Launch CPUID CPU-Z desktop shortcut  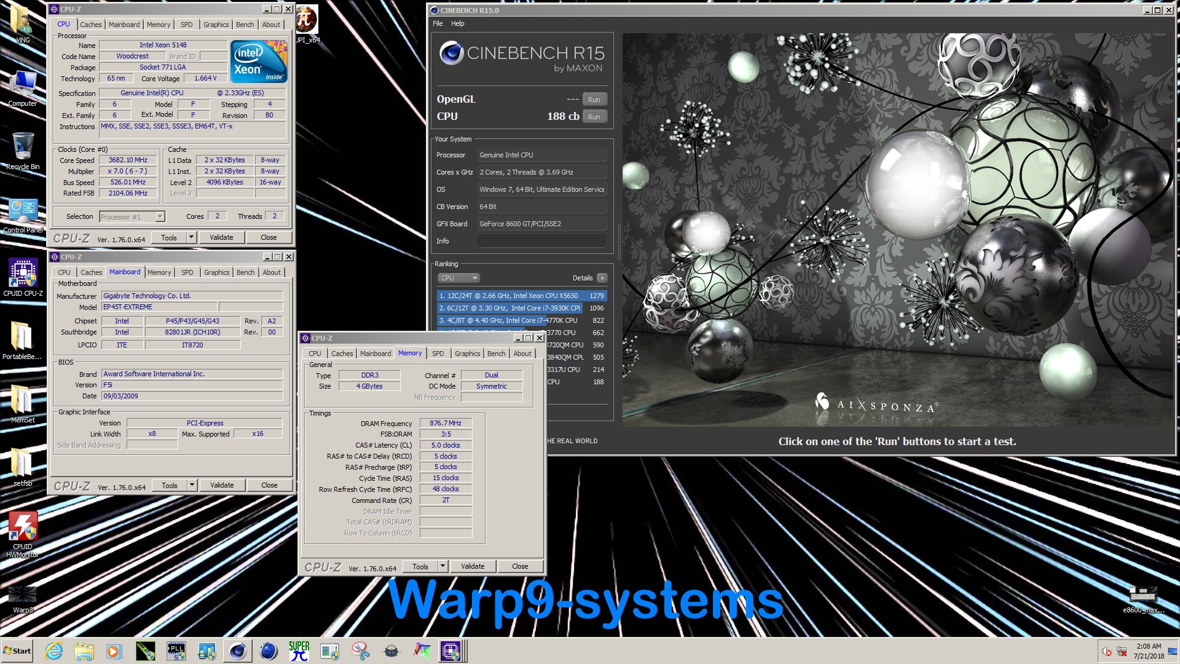[23, 278]
